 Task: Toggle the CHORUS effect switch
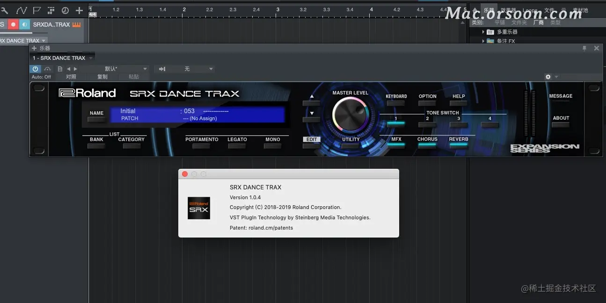click(x=427, y=145)
